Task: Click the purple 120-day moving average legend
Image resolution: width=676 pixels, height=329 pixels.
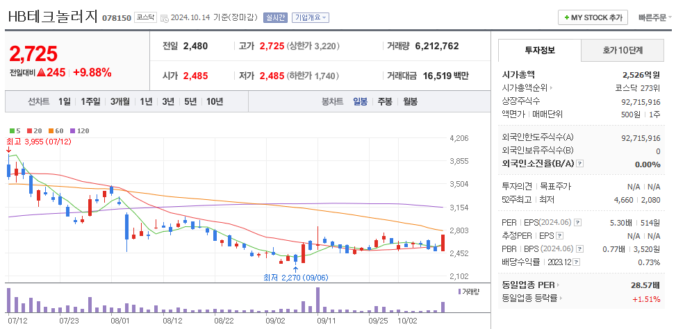Action: (x=79, y=130)
